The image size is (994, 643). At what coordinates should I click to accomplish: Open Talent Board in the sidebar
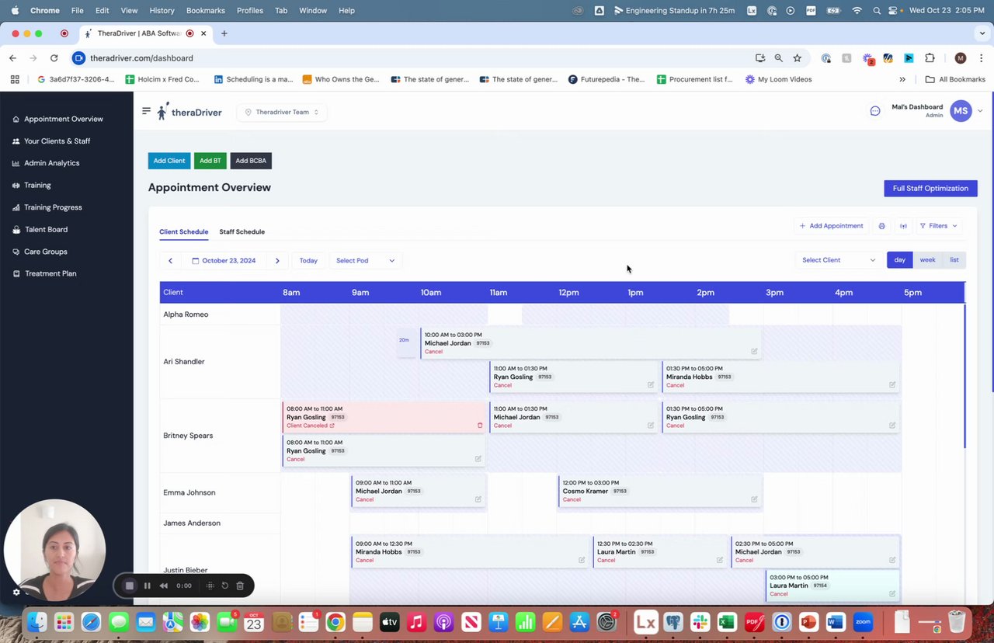pos(46,230)
